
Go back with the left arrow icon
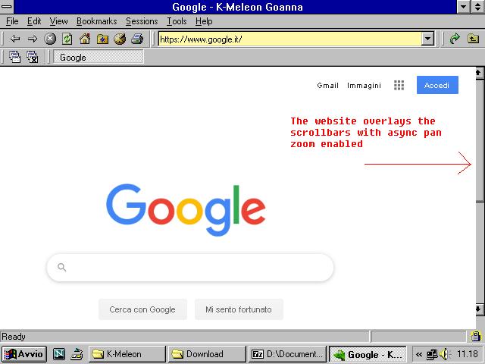pyautogui.click(x=15, y=39)
